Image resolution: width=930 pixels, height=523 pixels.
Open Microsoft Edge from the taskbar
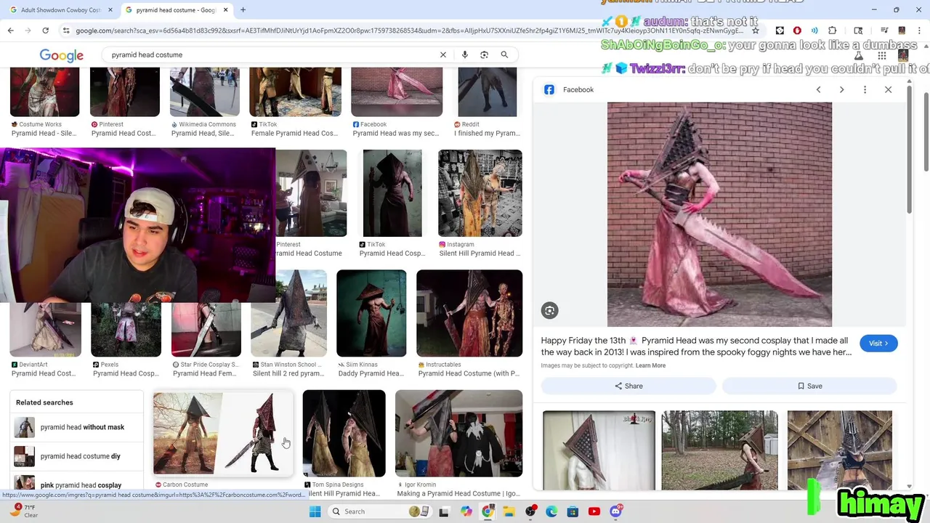(551, 511)
